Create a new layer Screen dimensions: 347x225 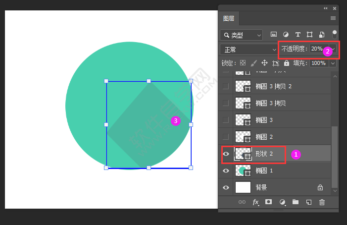click(309, 202)
